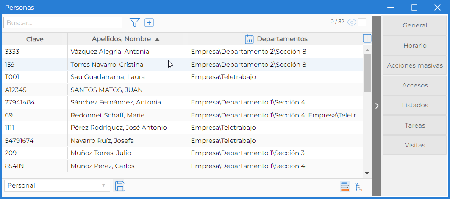
Task: Maximize the Personas window
Action: (x=414, y=8)
